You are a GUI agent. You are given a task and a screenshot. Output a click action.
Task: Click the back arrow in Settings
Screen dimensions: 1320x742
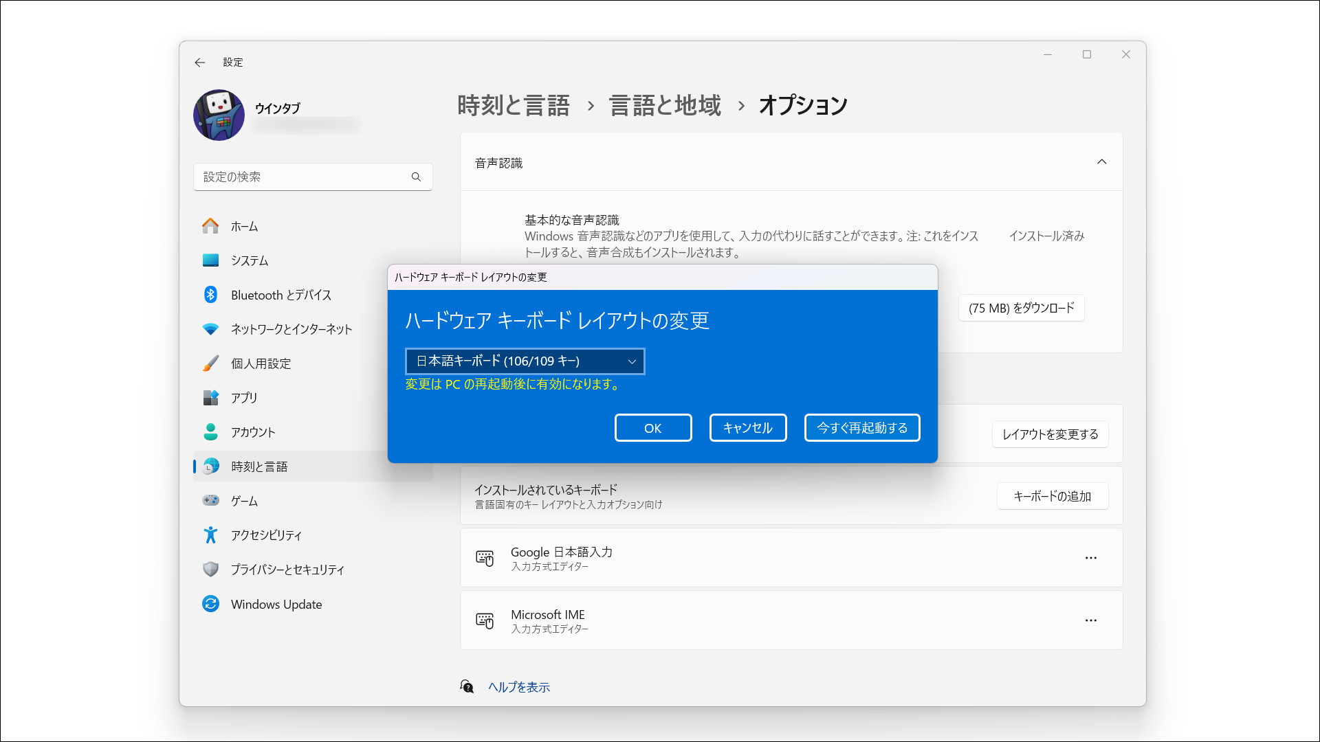pyautogui.click(x=200, y=62)
